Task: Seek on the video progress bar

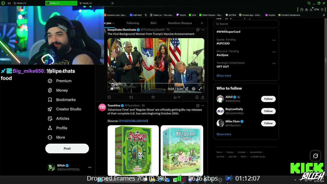Action: [x=156, y=83]
